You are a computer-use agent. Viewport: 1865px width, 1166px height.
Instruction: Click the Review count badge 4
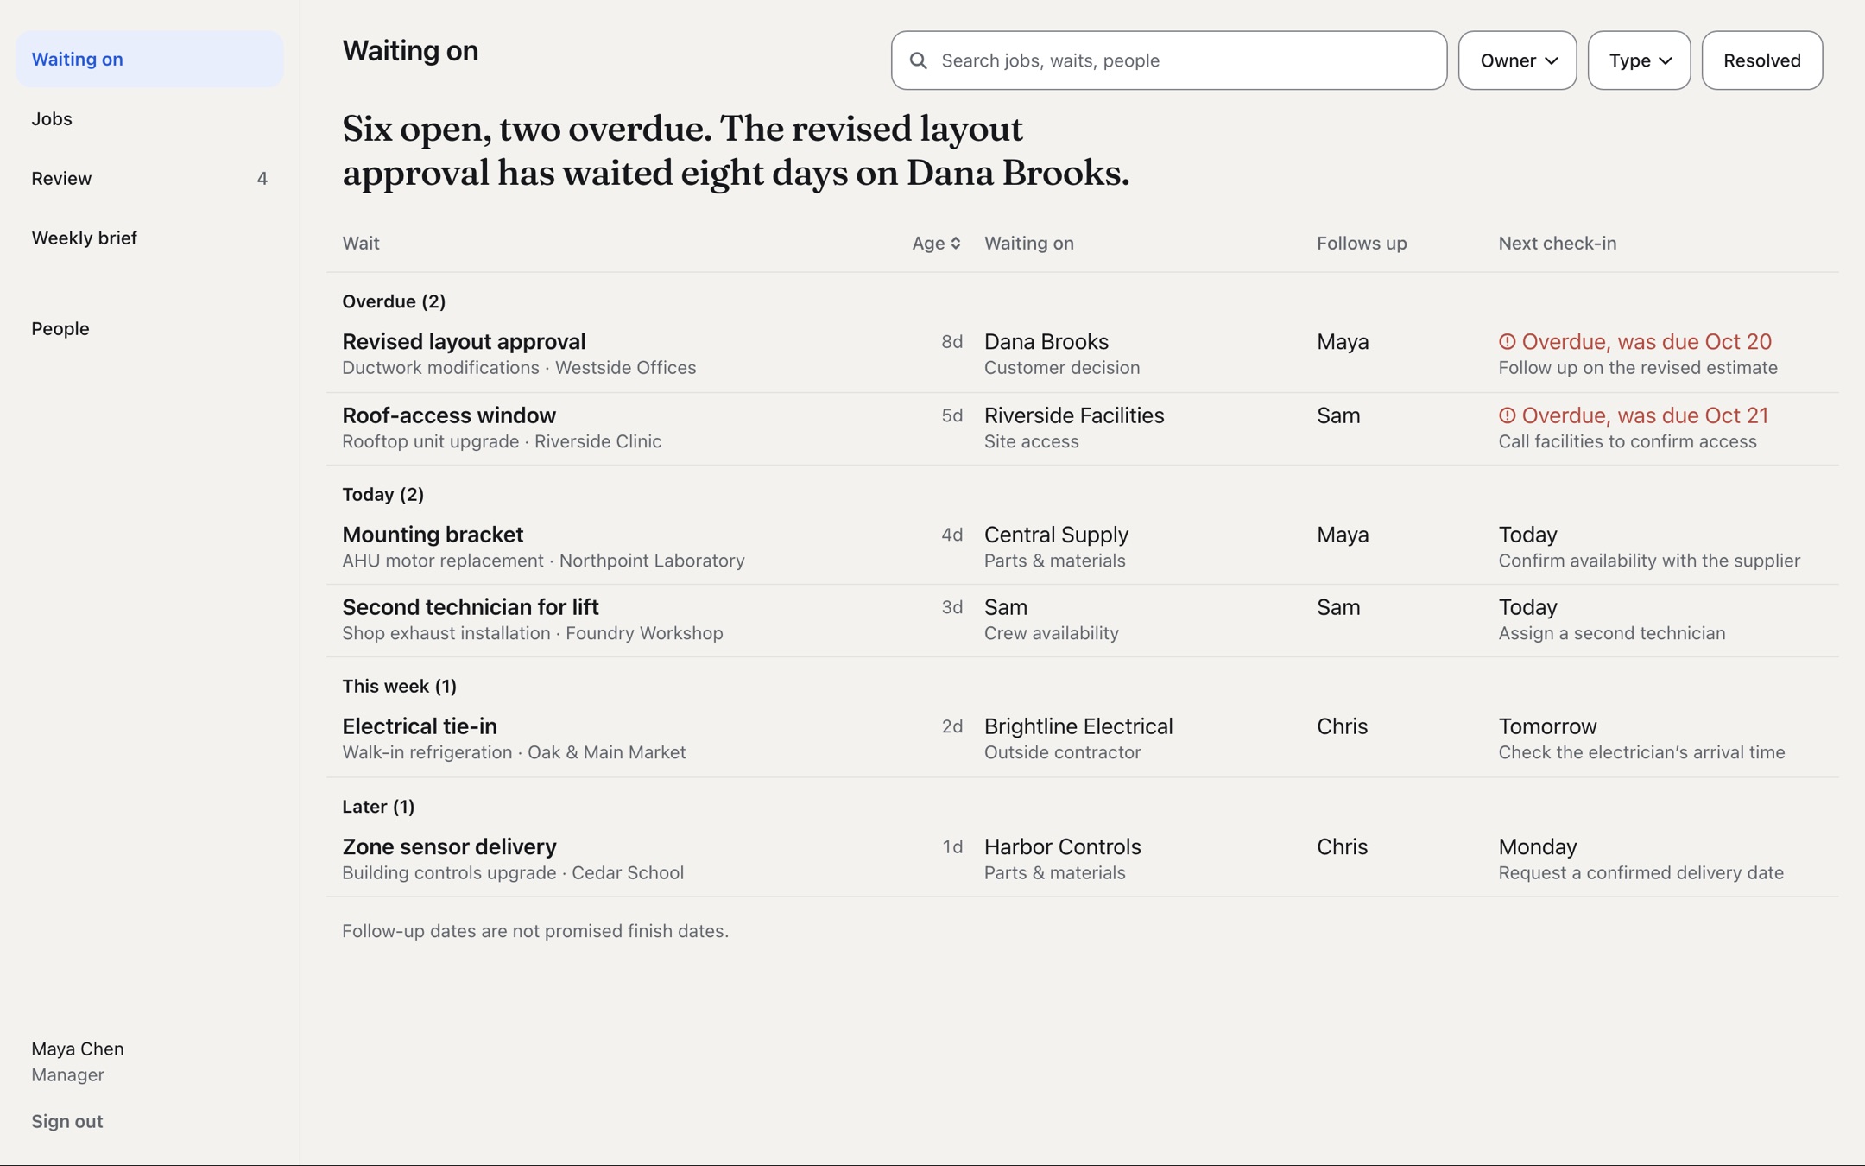coord(262,179)
